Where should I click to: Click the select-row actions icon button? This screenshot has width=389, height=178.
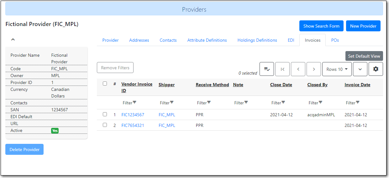tap(267, 69)
